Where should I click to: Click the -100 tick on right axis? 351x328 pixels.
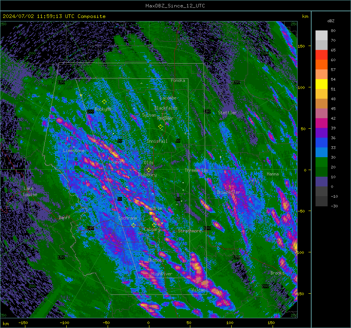pyautogui.click(x=300, y=252)
